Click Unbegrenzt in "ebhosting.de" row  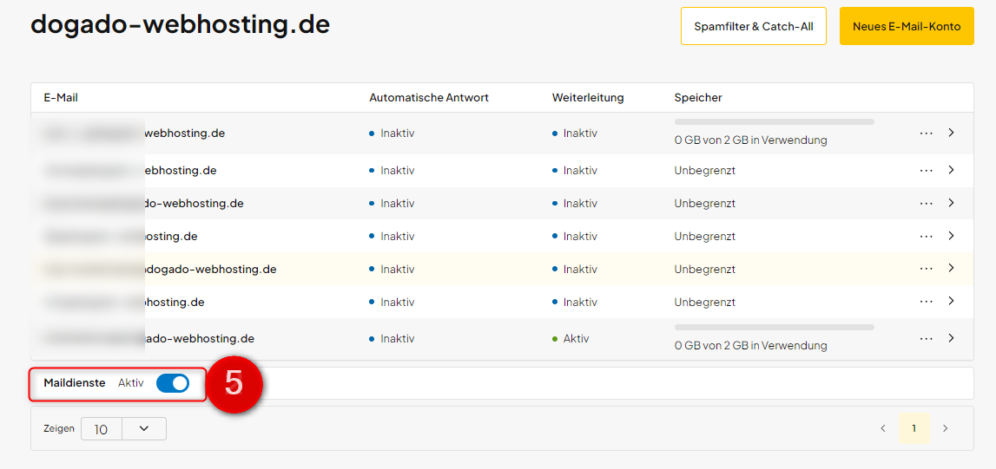coord(705,171)
